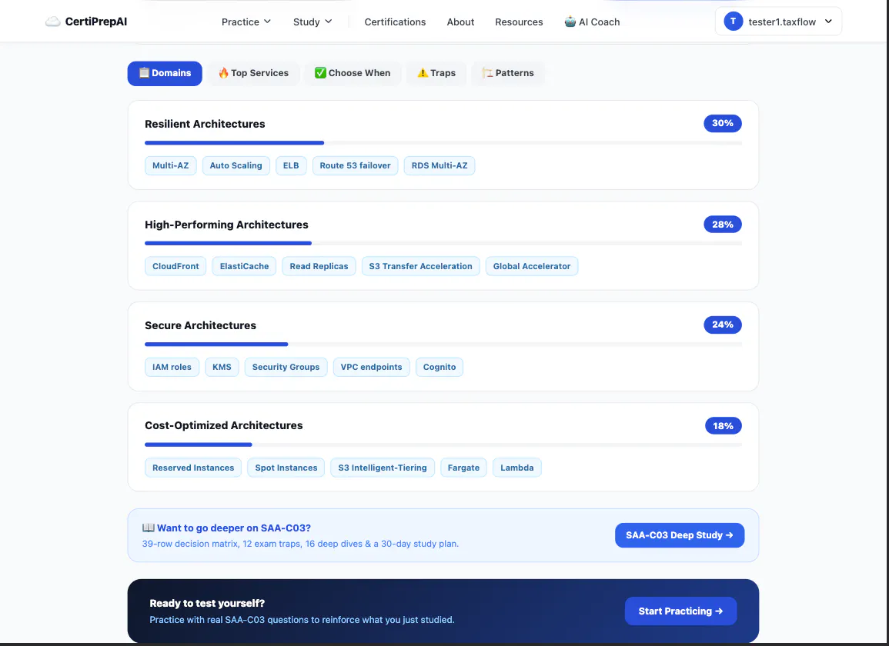Click the Resilient Architectures progress bar
Viewport: 889px width, 646px height.
click(x=443, y=143)
